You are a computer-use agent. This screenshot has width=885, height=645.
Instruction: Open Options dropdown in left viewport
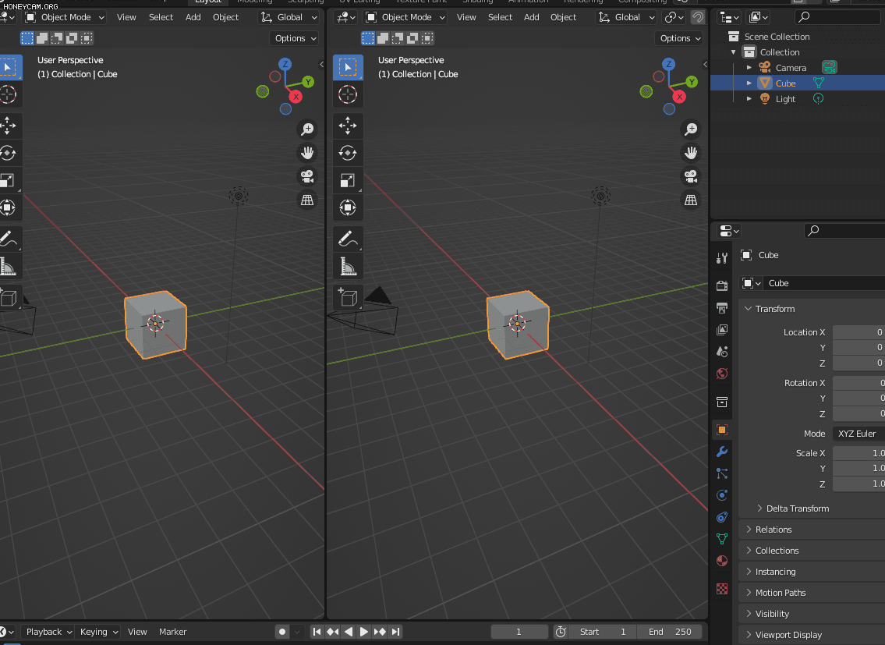point(296,38)
